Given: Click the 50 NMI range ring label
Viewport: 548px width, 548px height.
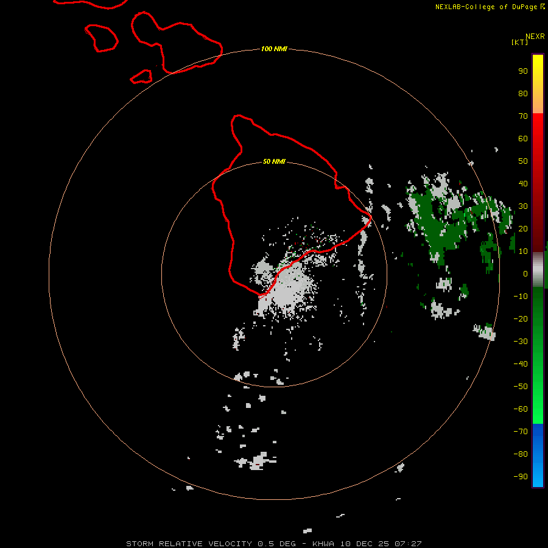Looking at the screenshot, I should coord(274,161).
